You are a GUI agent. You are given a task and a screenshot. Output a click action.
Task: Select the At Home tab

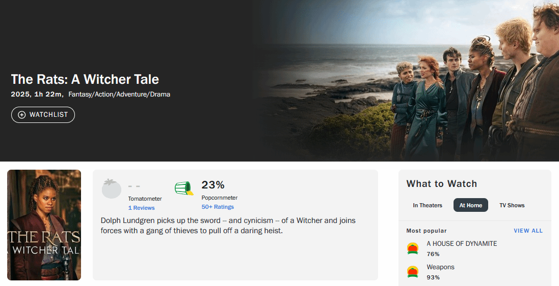pos(470,205)
